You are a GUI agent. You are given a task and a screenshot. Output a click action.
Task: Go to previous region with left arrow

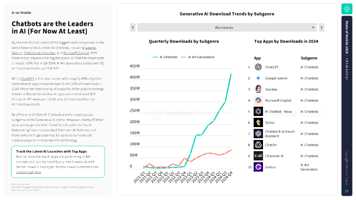pyautogui.click(x=133, y=28)
